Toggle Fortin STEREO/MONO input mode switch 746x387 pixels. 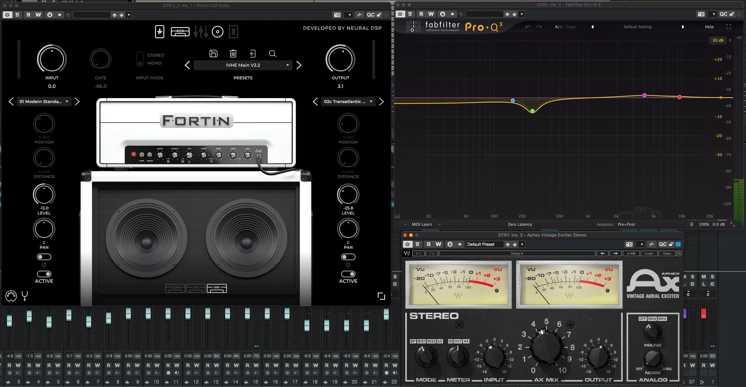coord(140,59)
